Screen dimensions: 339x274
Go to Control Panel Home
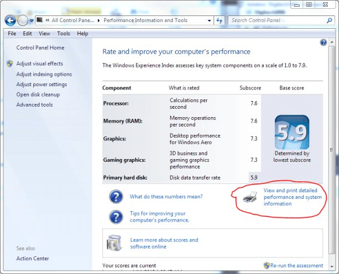pos(40,48)
